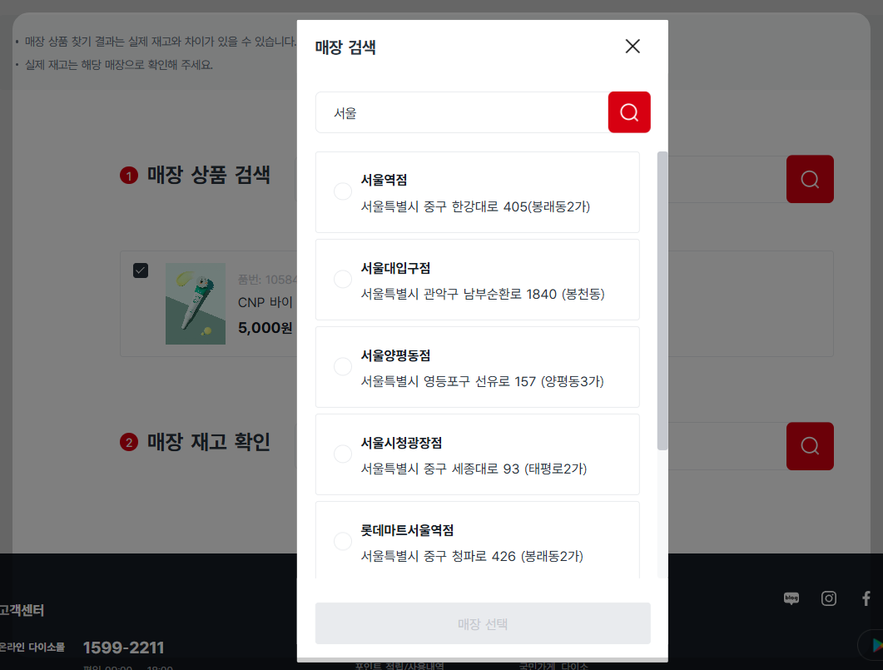Click the store search field containing 서울
The width and height of the screenshot is (883, 670).
tap(462, 112)
